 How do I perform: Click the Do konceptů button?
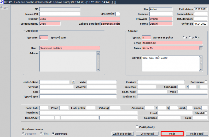[x=147, y=134]
